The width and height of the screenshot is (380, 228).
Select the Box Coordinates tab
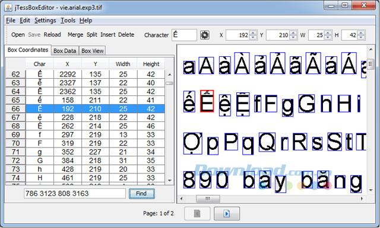tap(28, 50)
